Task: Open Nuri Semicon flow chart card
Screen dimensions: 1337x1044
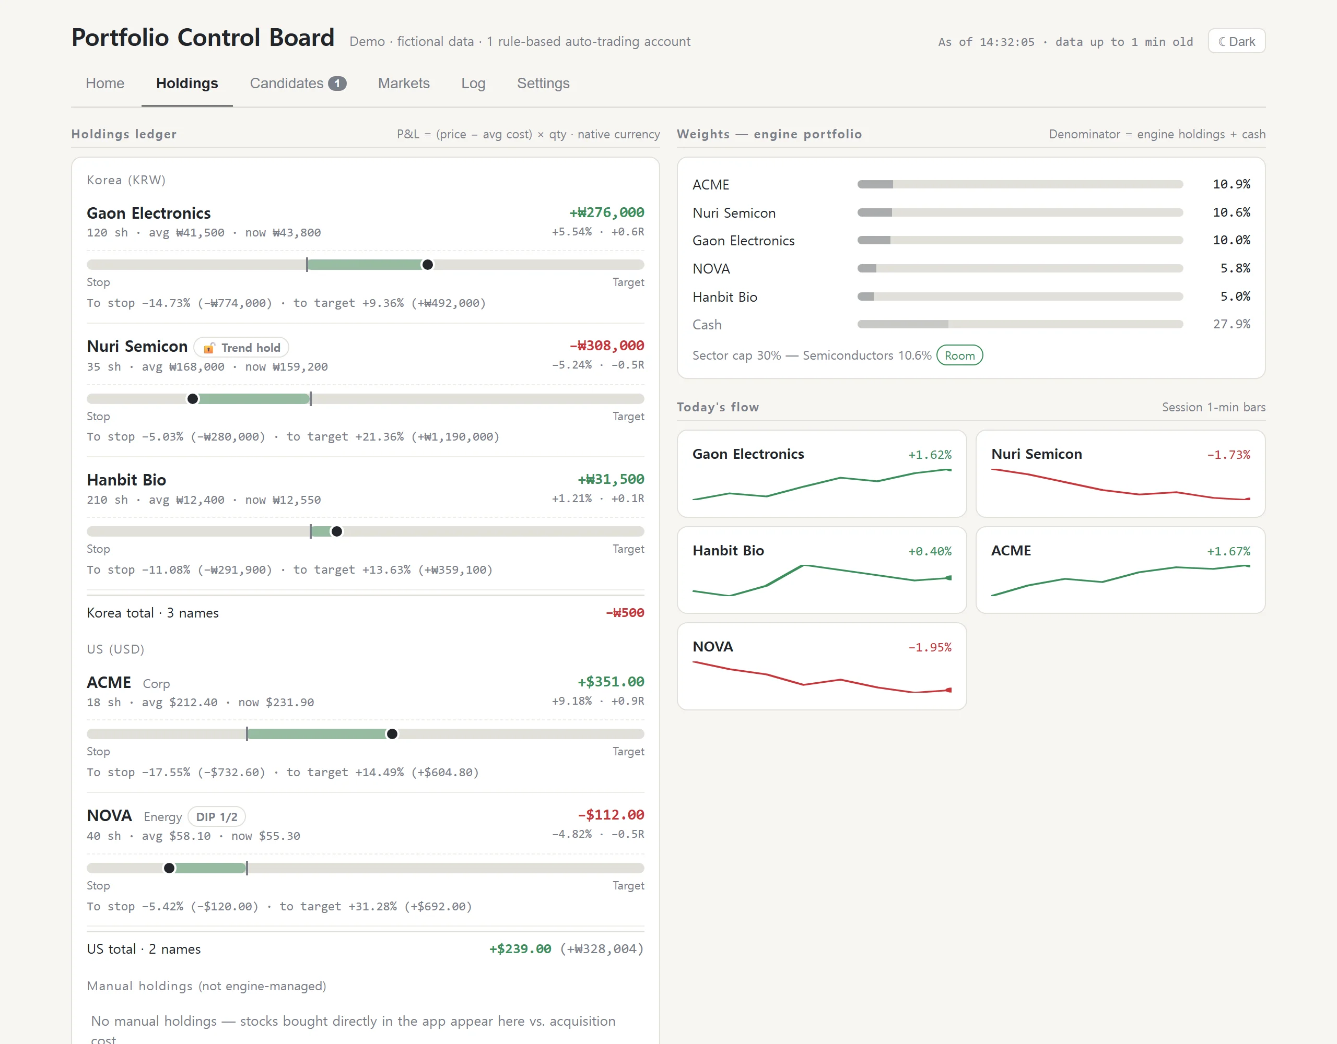Action: 1120,473
